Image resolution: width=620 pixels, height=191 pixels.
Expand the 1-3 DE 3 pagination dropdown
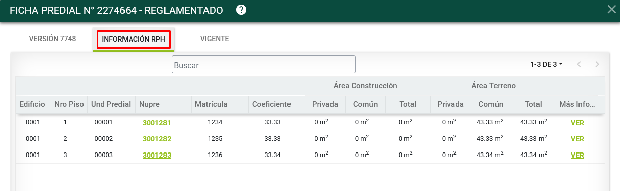(x=547, y=64)
